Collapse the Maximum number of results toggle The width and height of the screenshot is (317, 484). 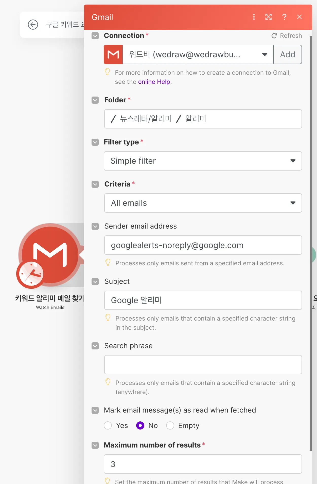(x=95, y=445)
